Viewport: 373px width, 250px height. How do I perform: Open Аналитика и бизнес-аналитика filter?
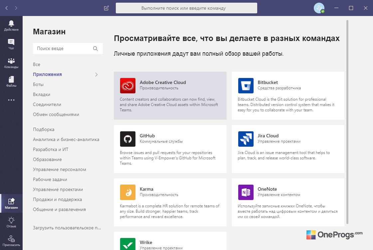[x=66, y=139]
